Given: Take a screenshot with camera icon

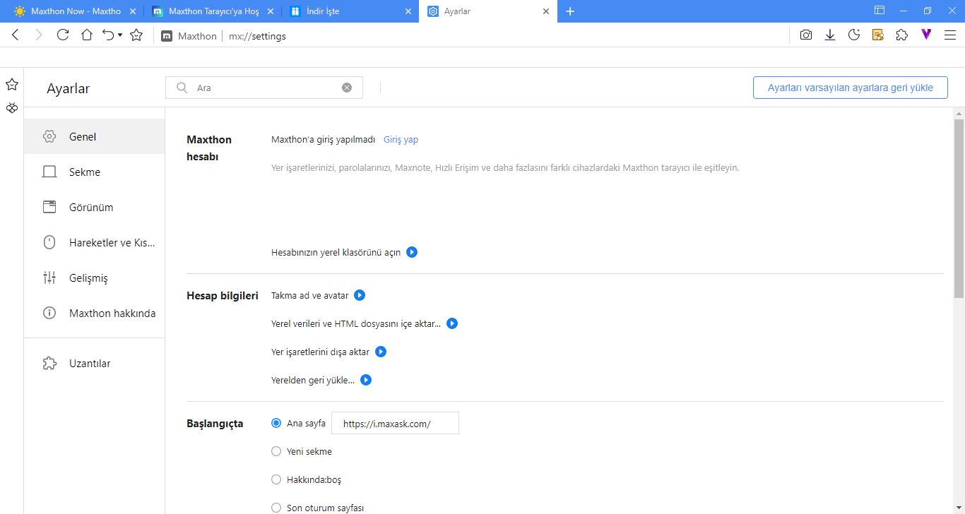Looking at the screenshot, I should tap(806, 35).
